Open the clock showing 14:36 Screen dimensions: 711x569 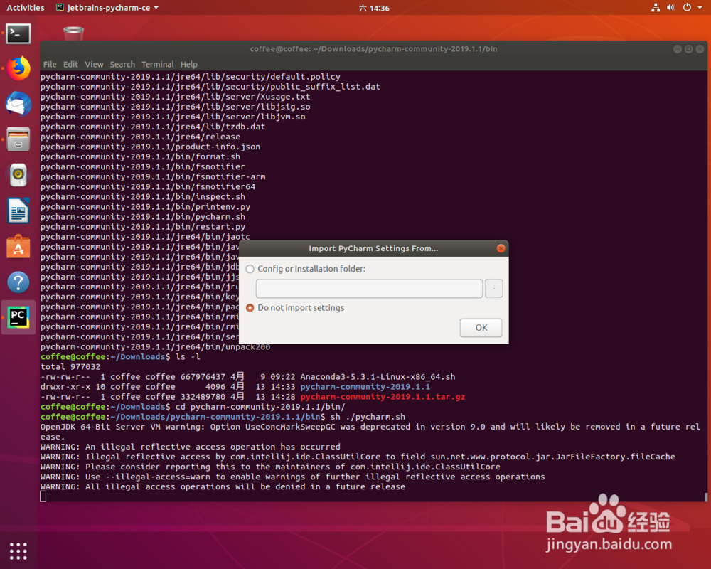[374, 8]
